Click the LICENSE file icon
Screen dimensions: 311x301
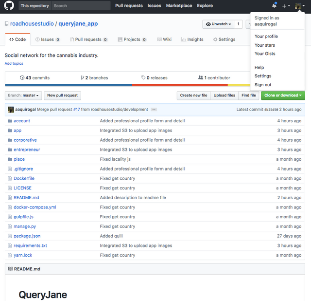10,188
